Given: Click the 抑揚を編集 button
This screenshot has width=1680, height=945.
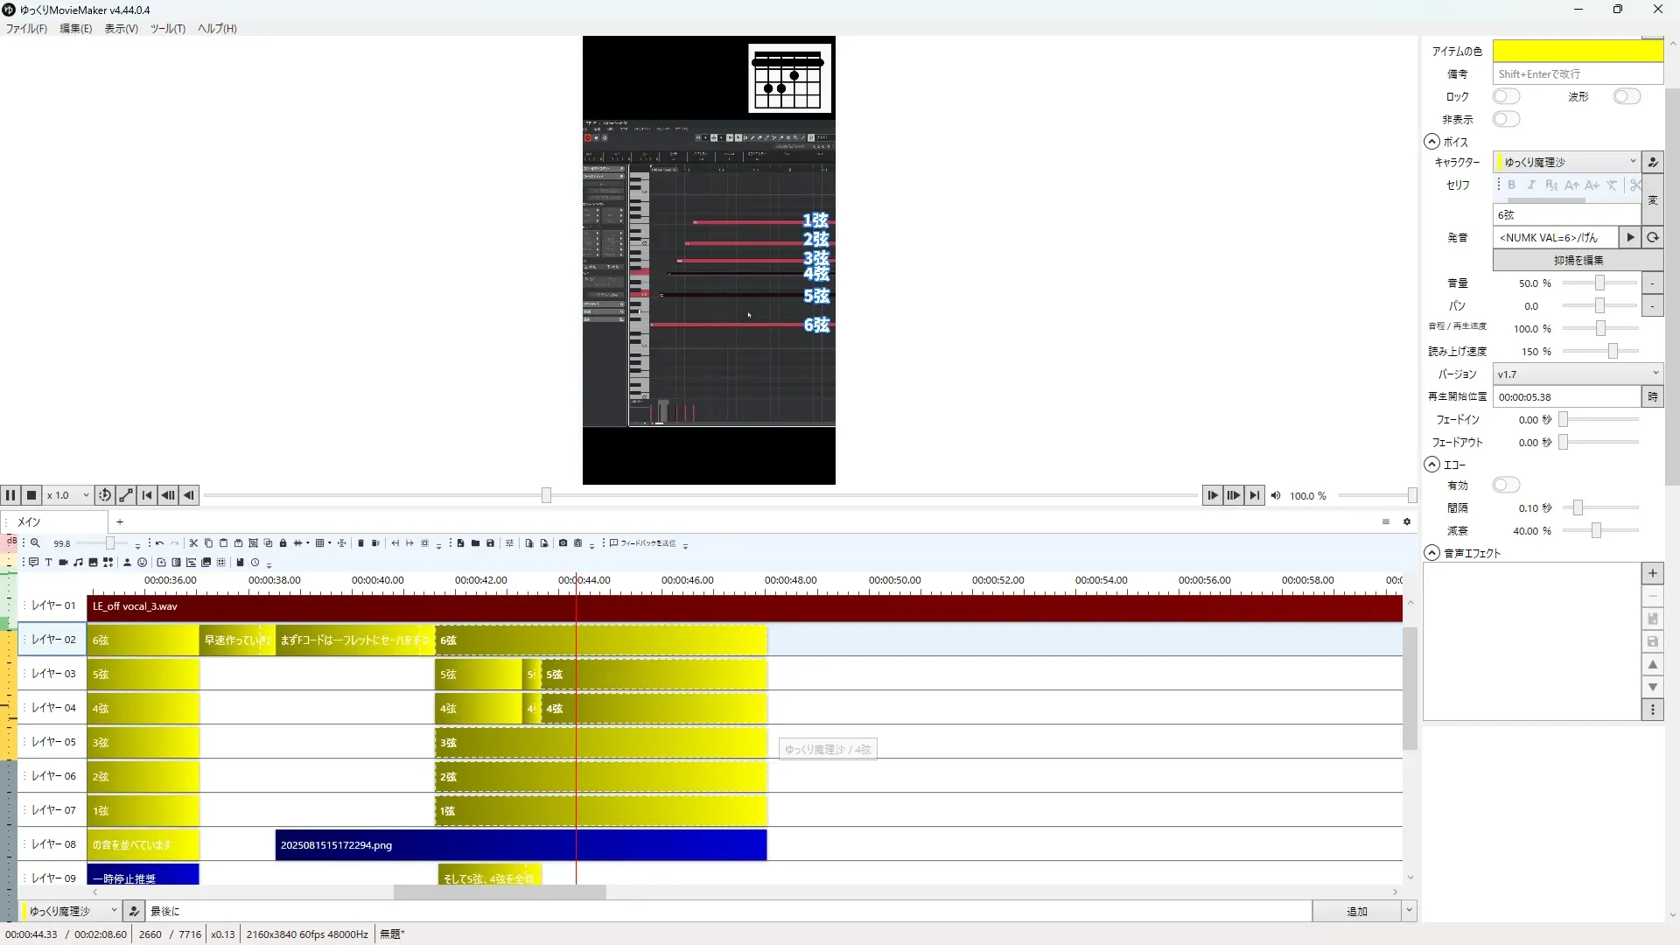Looking at the screenshot, I should [1578, 260].
